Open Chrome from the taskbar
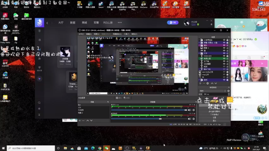Viewport: 269px width, 151px height. pos(100,148)
